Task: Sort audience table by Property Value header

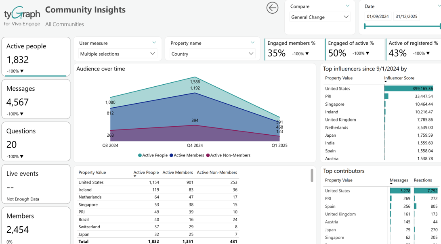Action: 92,172
